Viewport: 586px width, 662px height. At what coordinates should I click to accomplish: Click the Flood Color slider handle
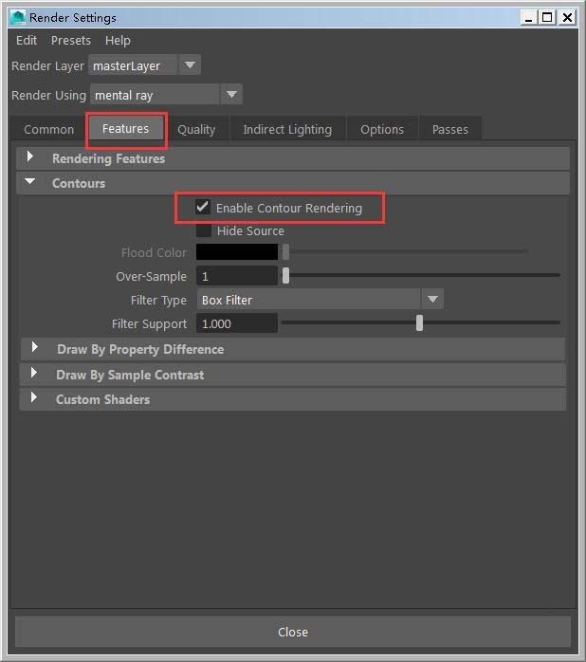click(285, 251)
